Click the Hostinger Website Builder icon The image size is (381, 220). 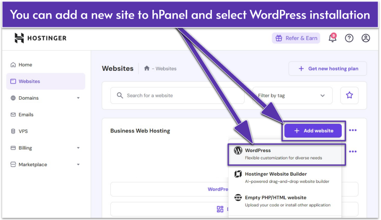point(238,174)
